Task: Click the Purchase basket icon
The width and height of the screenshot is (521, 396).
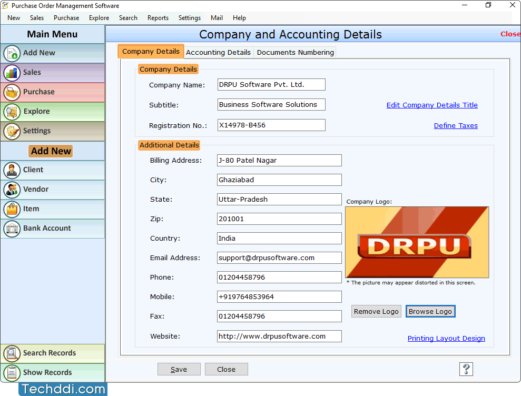Action: coord(12,92)
